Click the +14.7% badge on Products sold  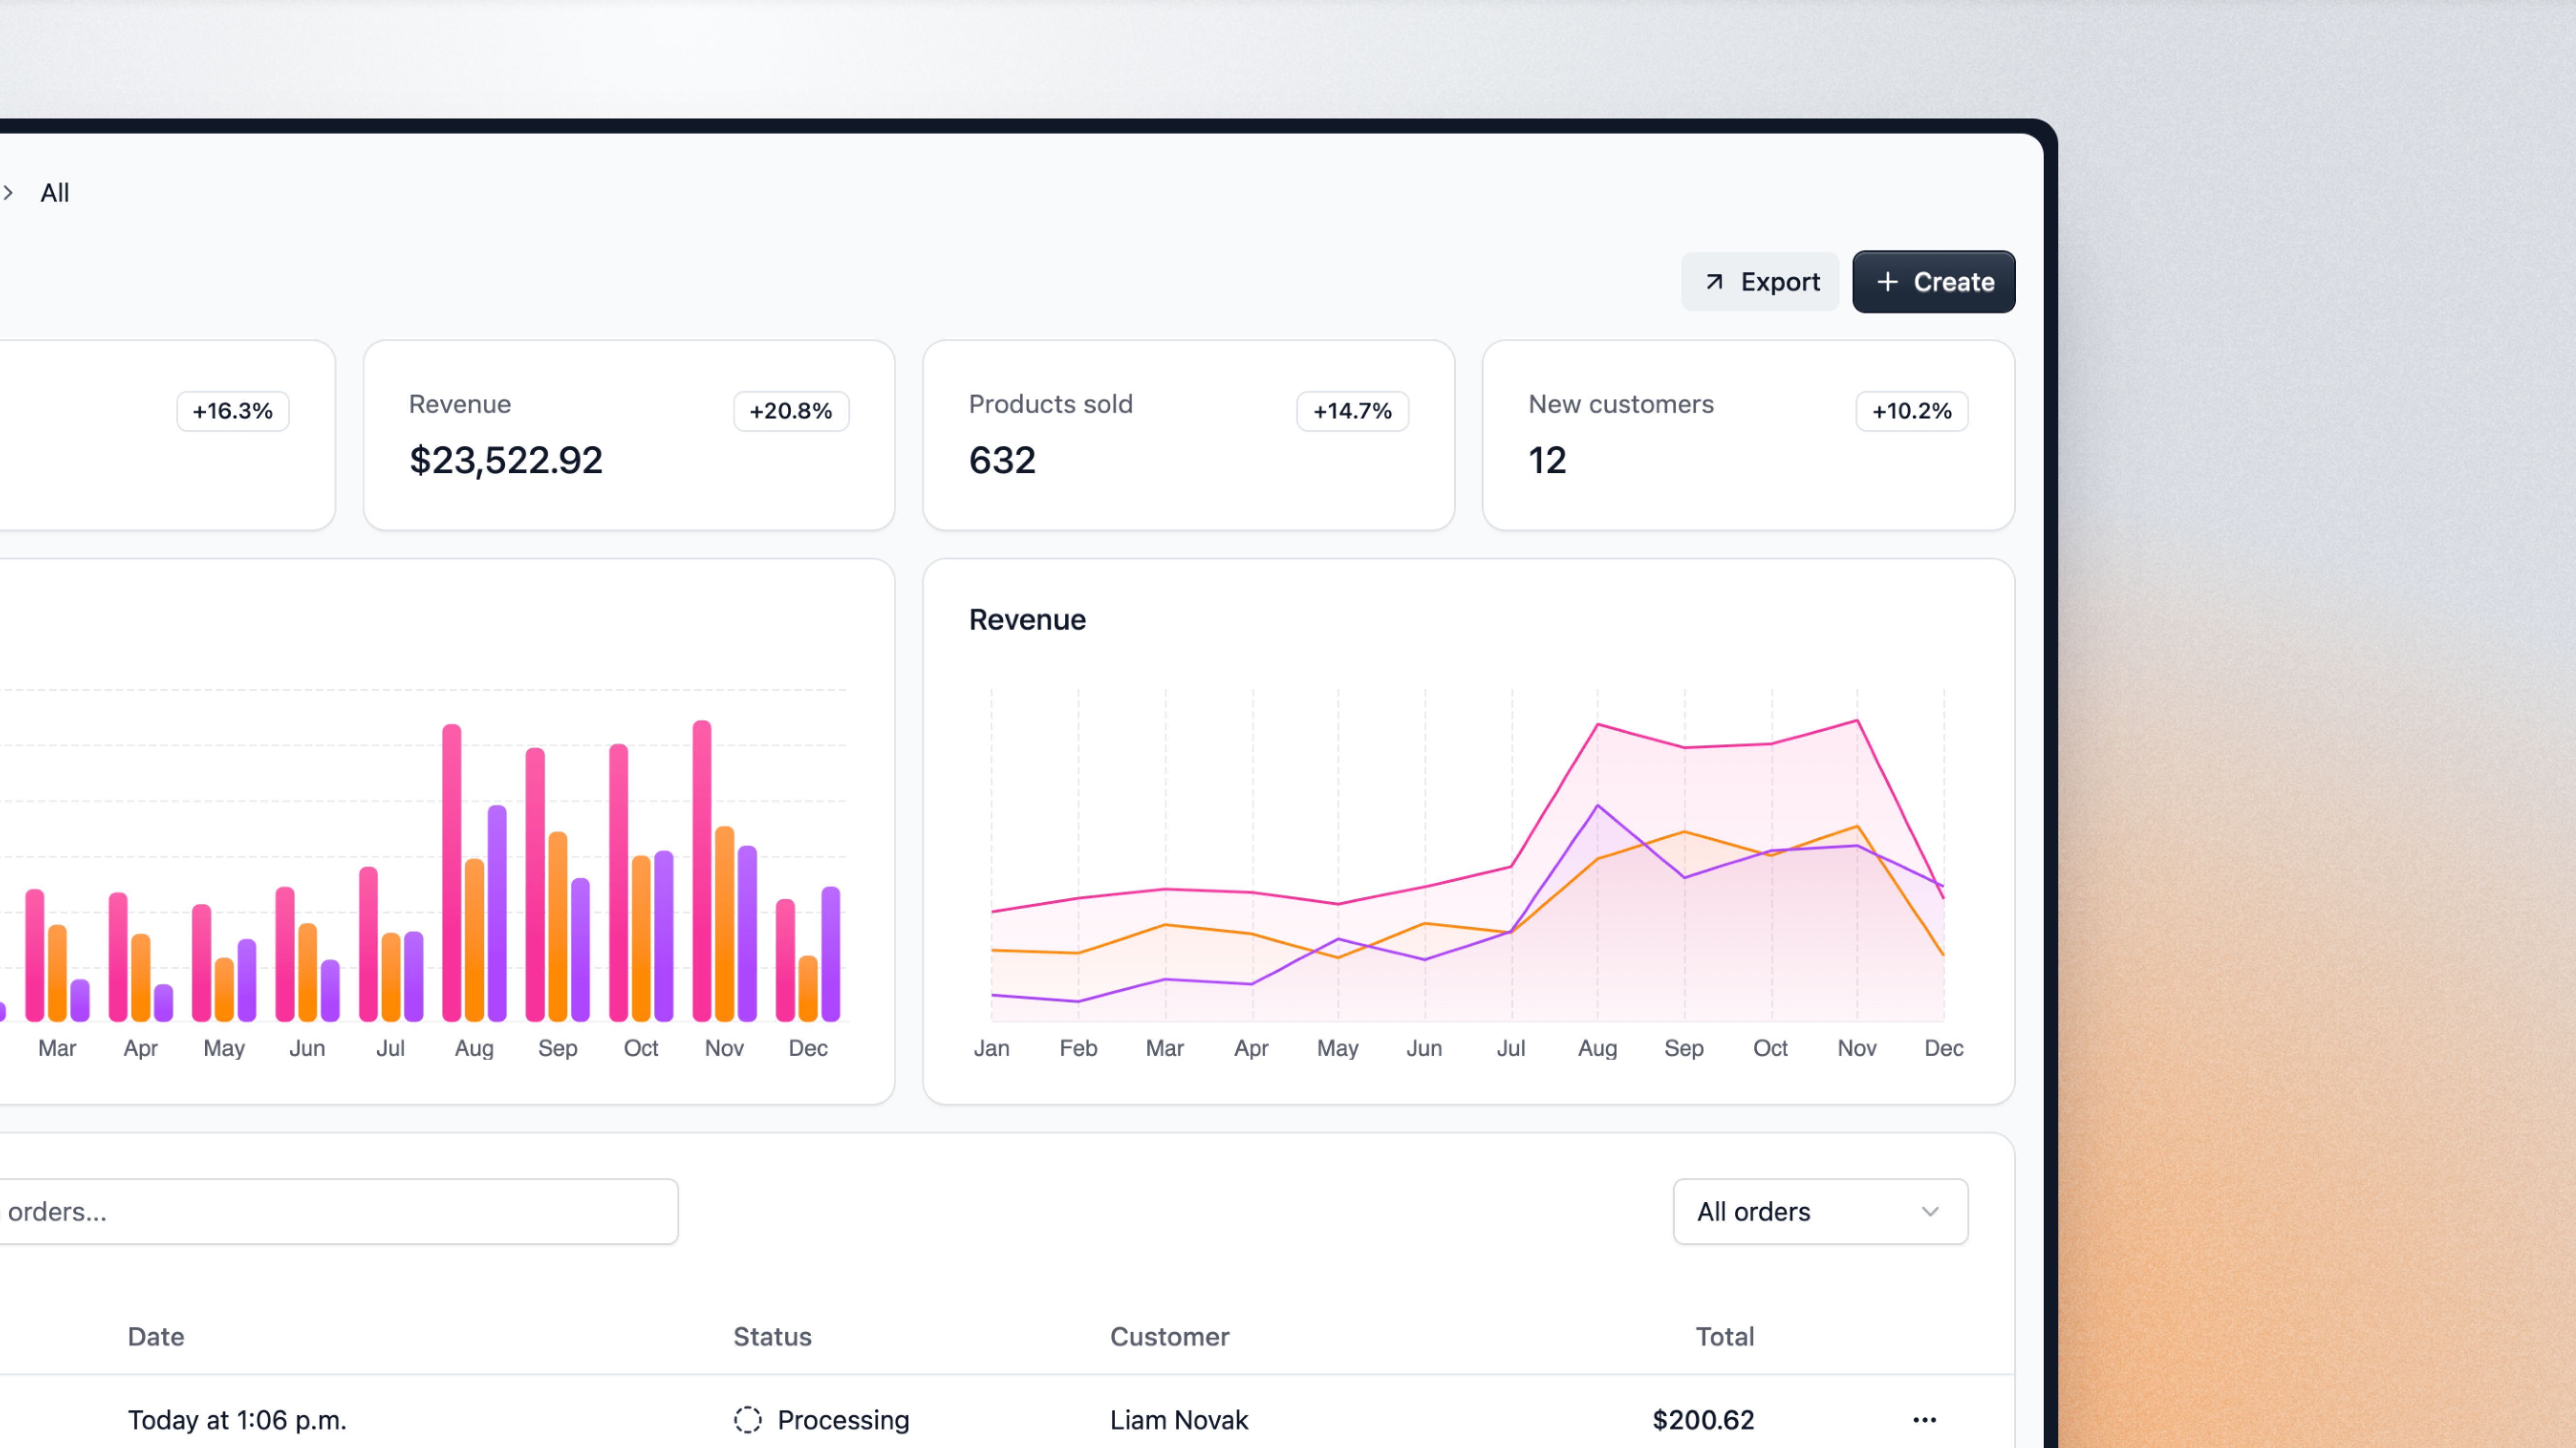click(1352, 411)
